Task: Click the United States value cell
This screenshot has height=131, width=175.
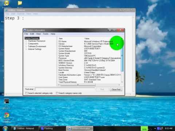Action: tap(89, 72)
